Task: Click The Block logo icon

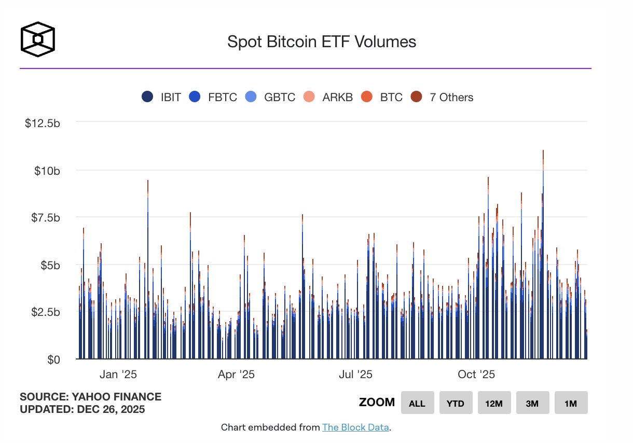Action: [37, 38]
